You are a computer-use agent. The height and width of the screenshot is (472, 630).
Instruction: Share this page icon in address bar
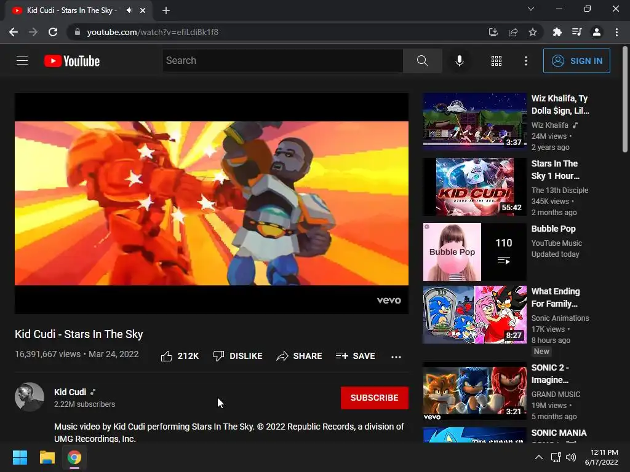tap(513, 32)
